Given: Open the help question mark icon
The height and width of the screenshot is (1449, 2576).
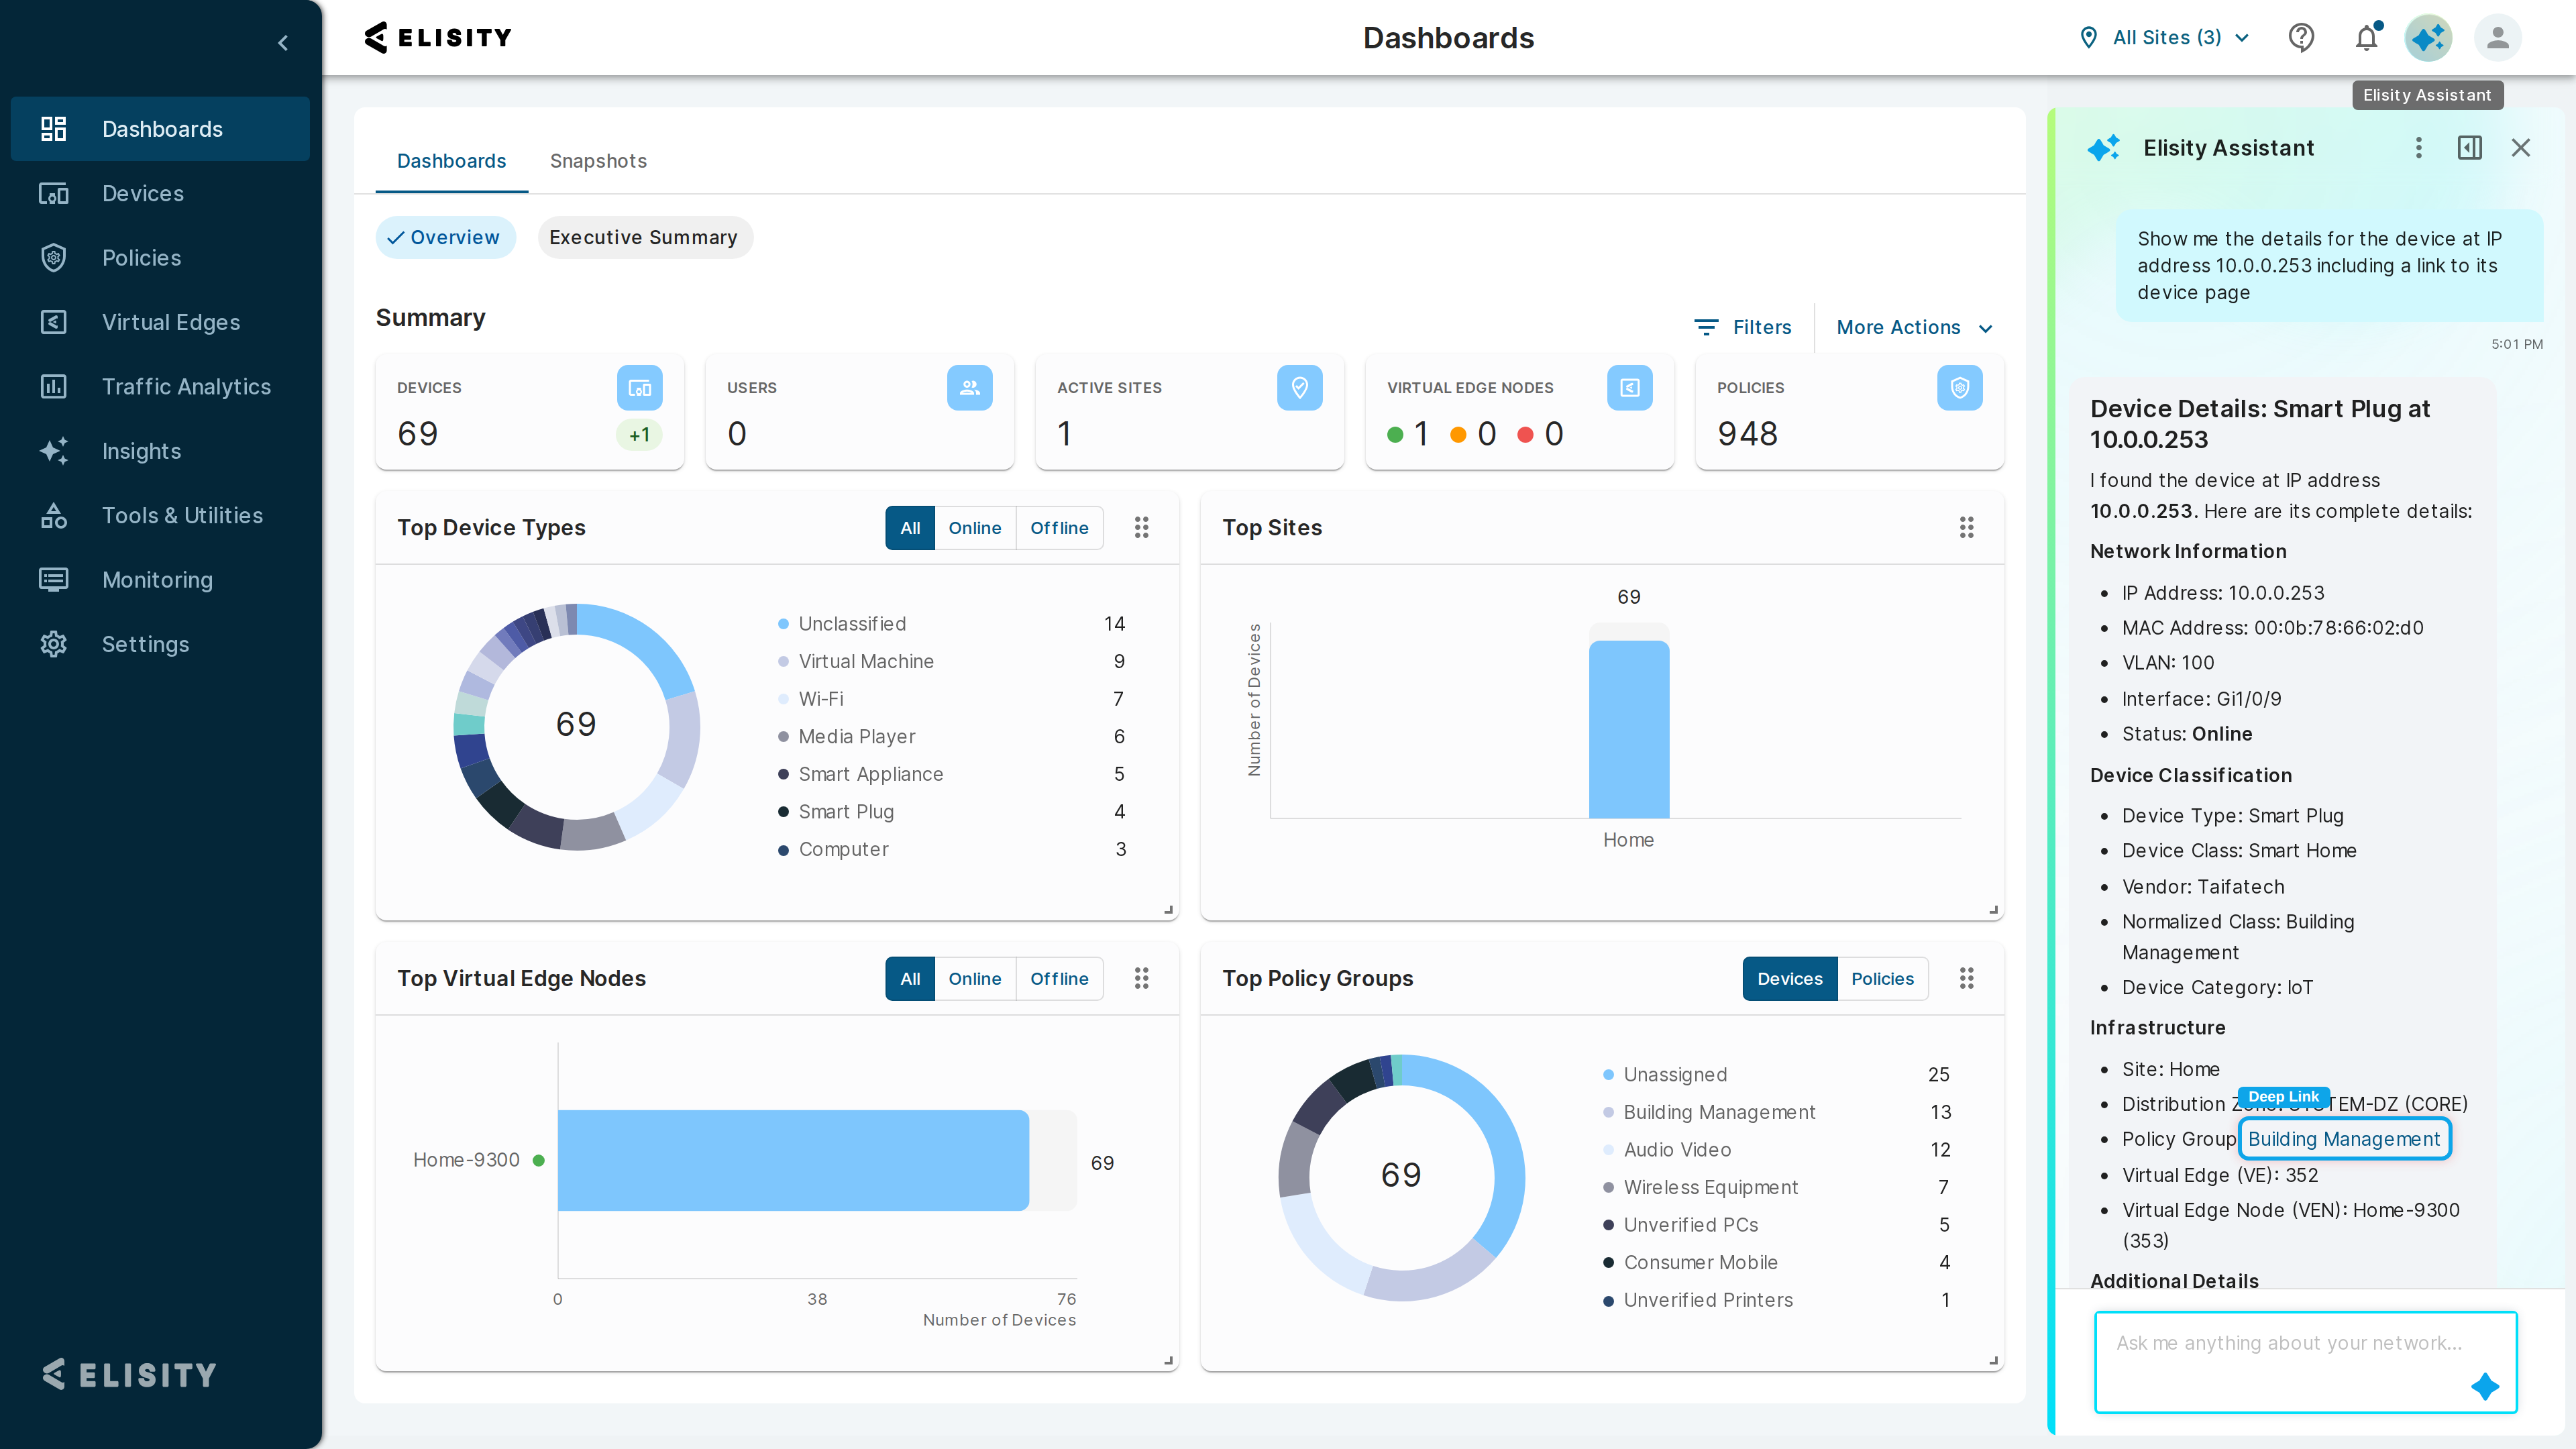Looking at the screenshot, I should point(2301,38).
